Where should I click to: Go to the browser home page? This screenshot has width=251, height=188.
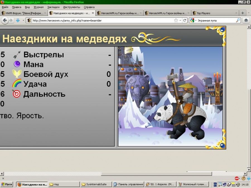coord(246,20)
